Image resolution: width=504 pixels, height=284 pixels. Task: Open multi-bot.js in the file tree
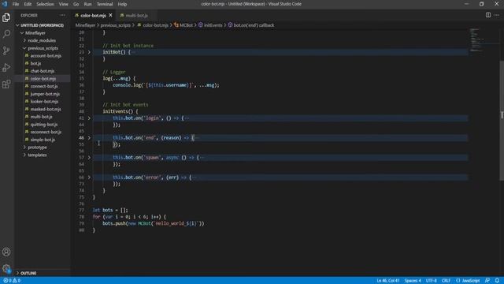pyautogui.click(x=42, y=117)
